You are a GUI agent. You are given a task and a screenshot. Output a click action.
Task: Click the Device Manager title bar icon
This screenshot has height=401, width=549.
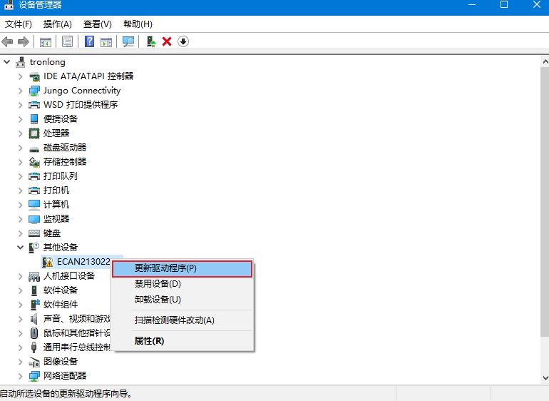pyautogui.click(x=9, y=4)
